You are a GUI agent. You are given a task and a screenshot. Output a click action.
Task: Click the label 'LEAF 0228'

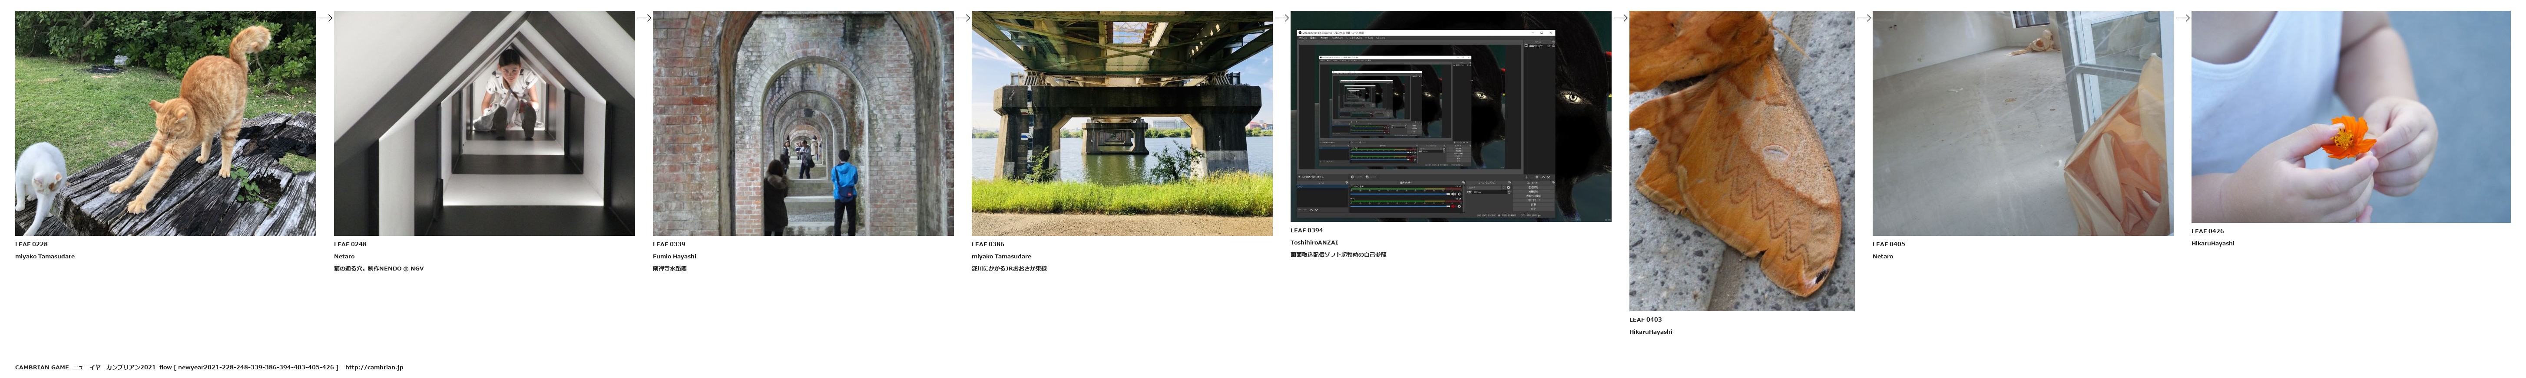pyautogui.click(x=31, y=245)
